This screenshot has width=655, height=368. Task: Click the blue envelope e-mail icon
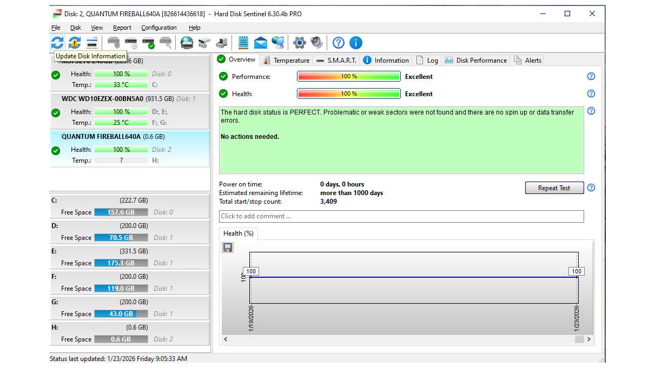click(261, 43)
